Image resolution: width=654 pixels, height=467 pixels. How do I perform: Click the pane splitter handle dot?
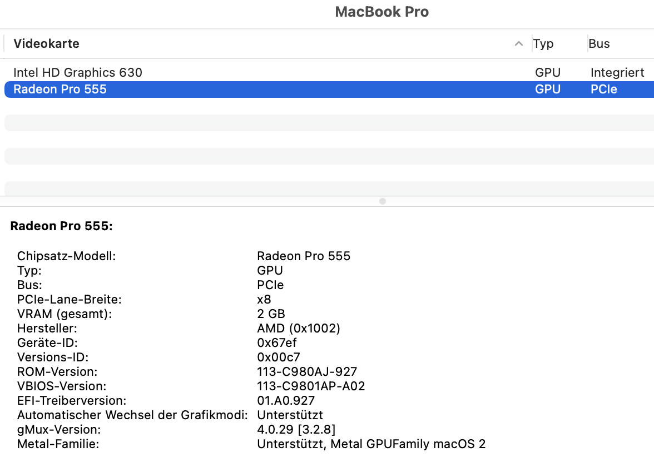(383, 201)
